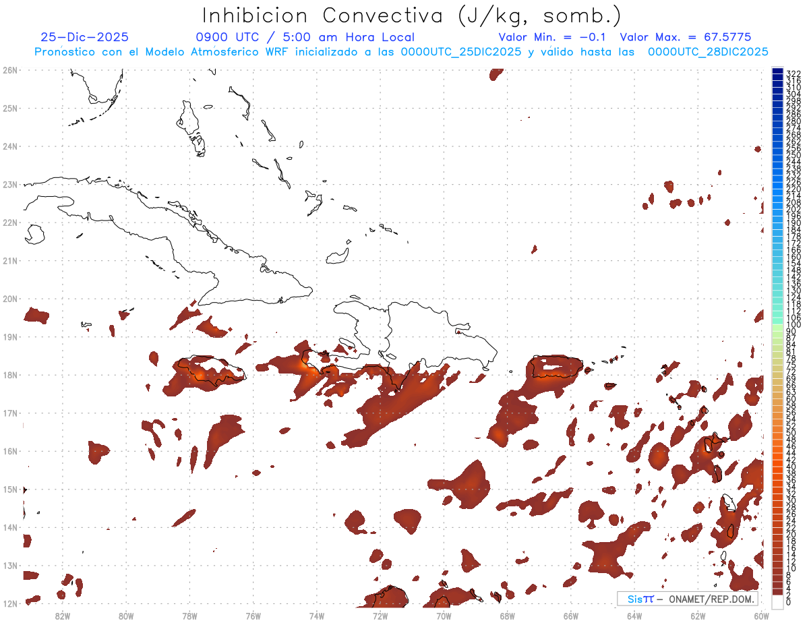
Task: Click the '20N' latitude label
Action: (10, 299)
